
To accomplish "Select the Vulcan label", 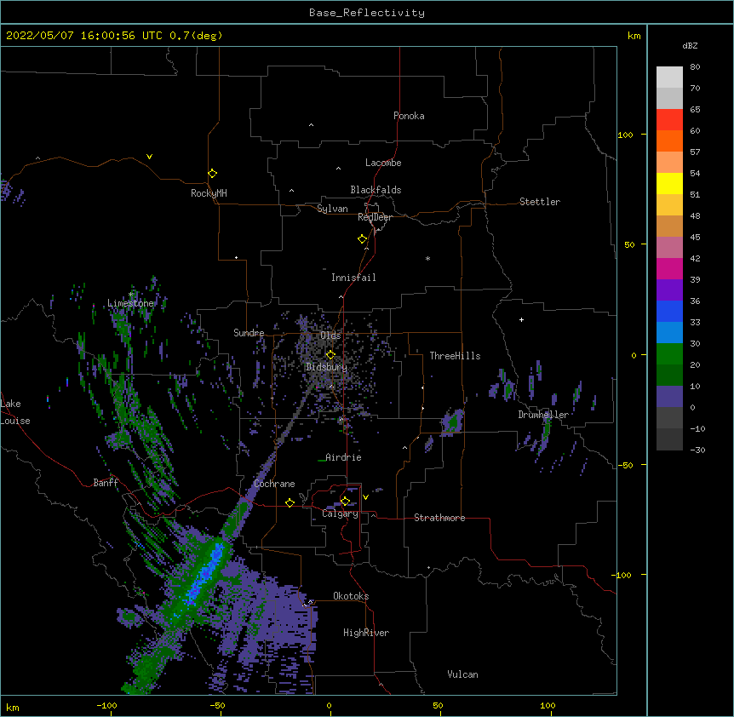I will coord(462,674).
